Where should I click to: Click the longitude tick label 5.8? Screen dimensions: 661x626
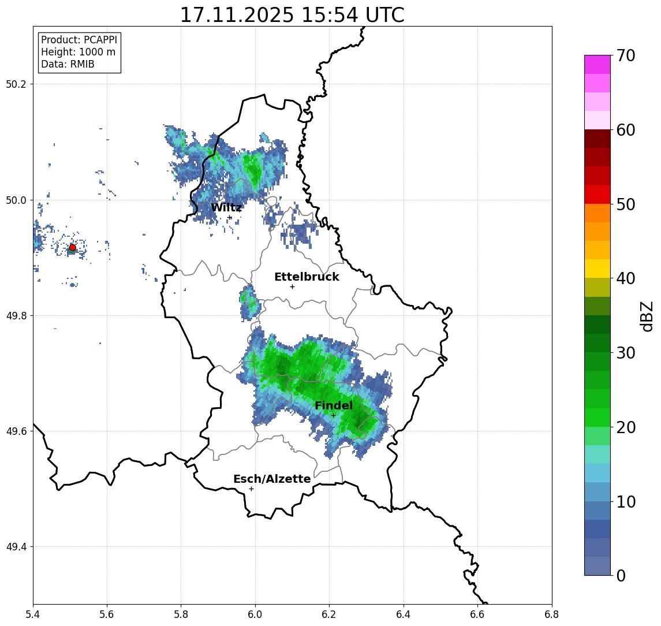point(181,614)
